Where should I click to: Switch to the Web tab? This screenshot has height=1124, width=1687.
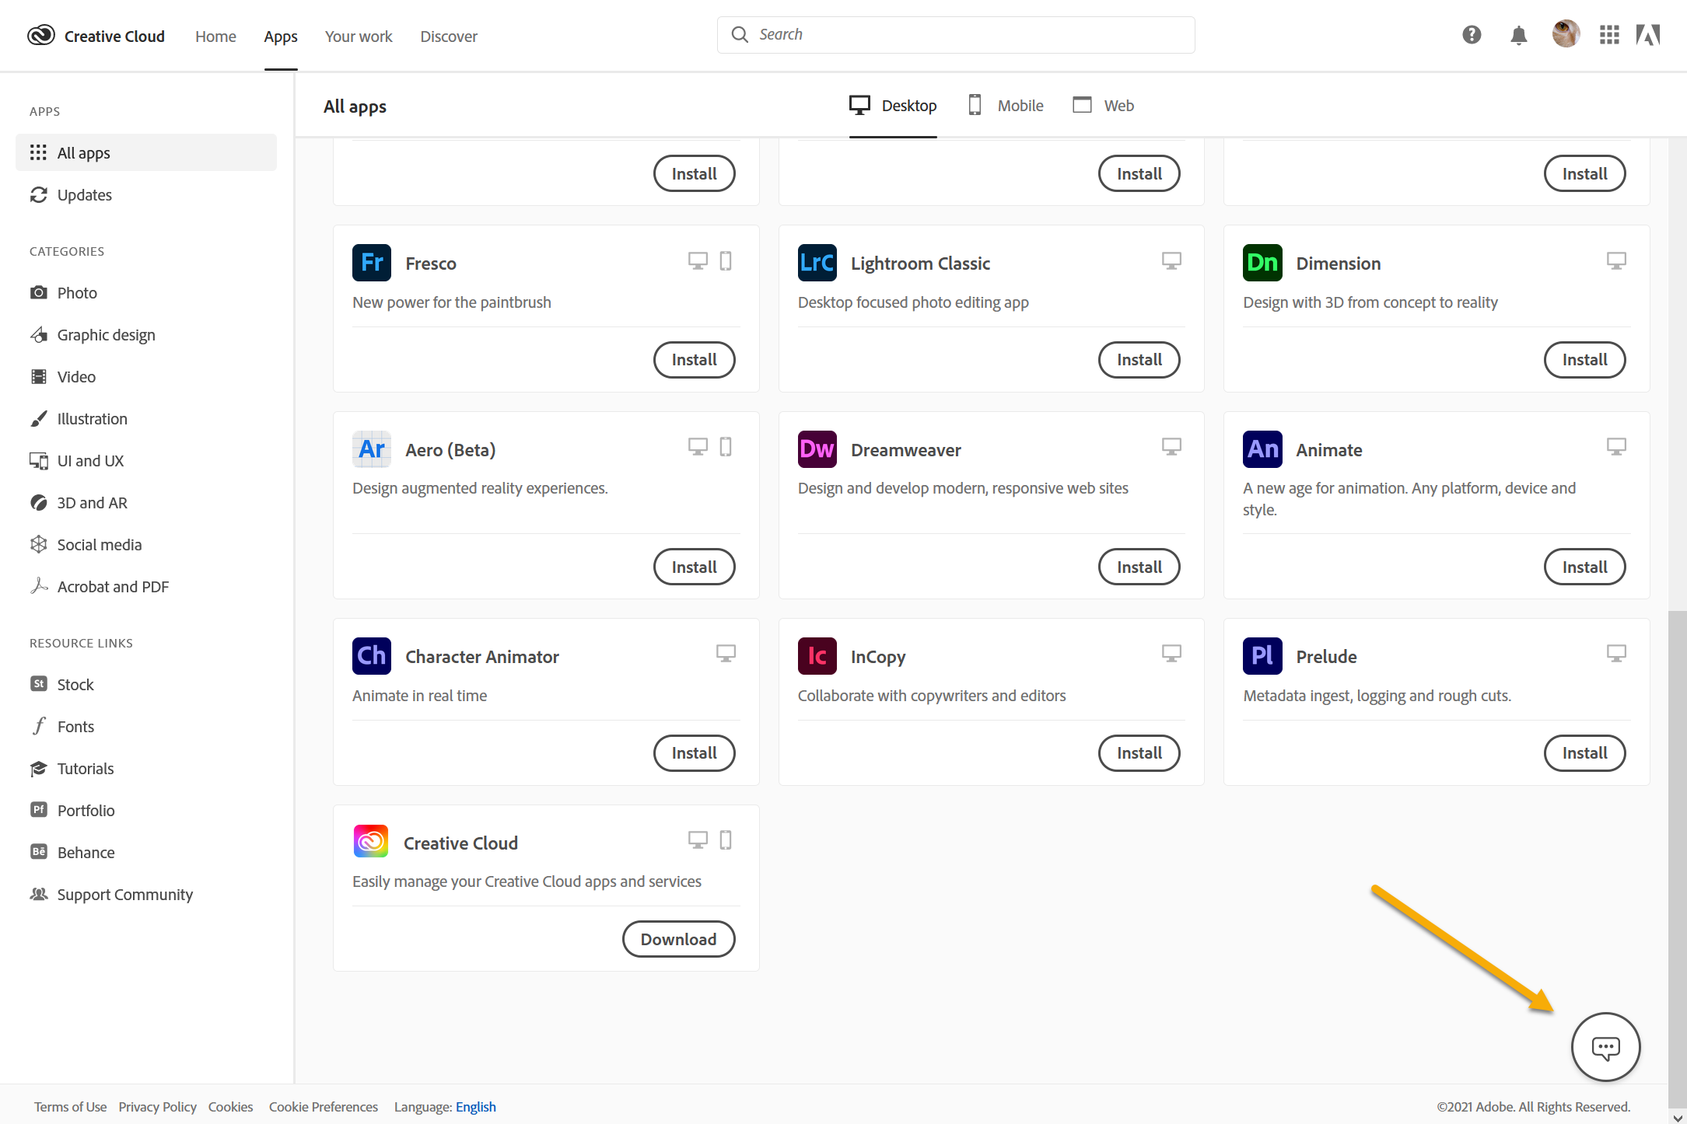pos(1103,106)
